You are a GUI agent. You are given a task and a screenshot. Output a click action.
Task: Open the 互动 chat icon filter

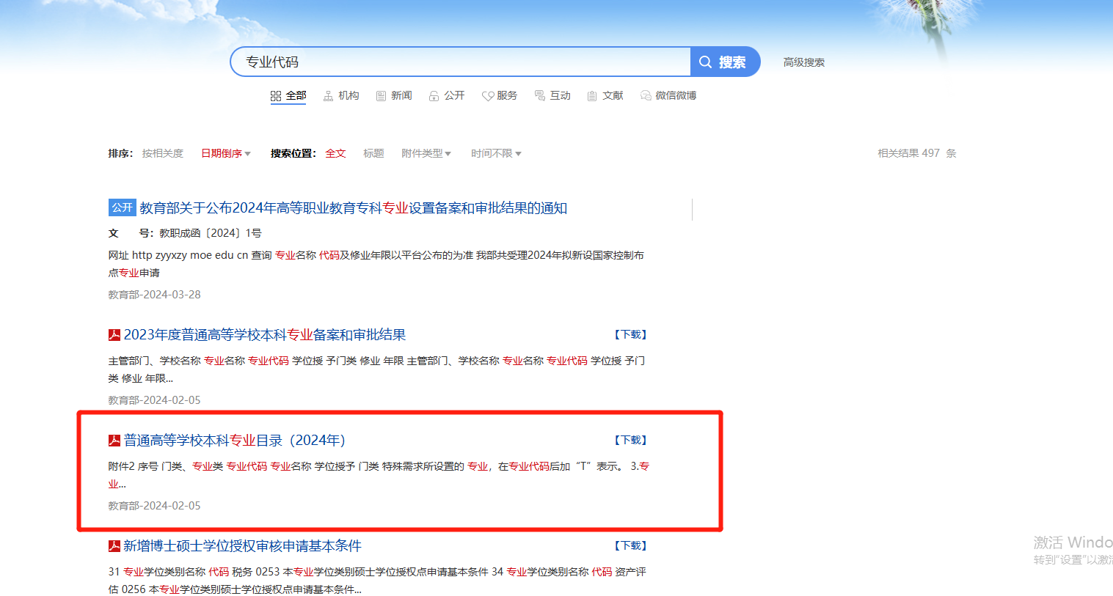tap(552, 96)
